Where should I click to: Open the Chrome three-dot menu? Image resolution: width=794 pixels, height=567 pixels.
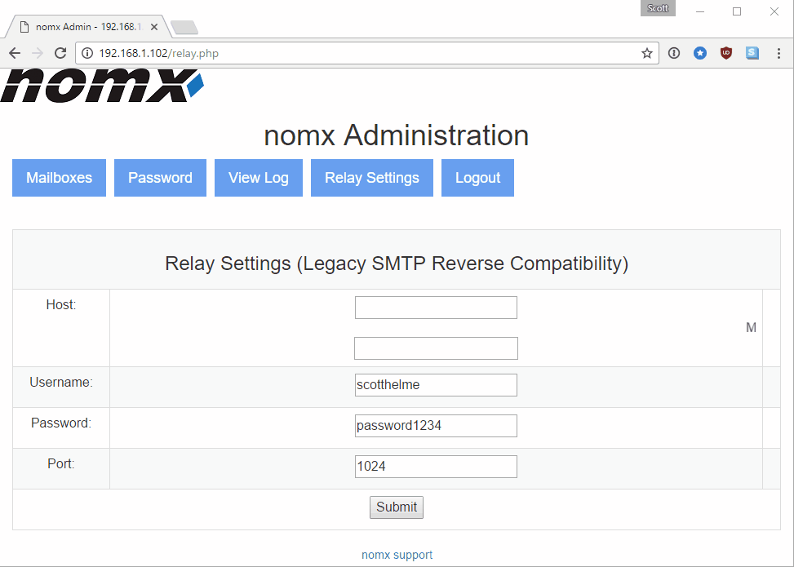pos(778,53)
